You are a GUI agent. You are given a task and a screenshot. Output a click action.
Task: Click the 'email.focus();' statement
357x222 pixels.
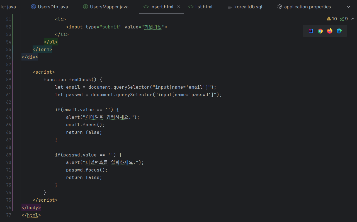click(86, 125)
